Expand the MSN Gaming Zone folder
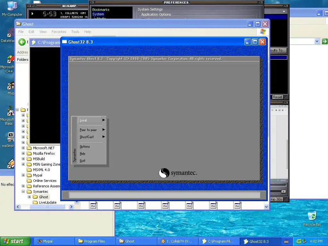 click(23, 164)
